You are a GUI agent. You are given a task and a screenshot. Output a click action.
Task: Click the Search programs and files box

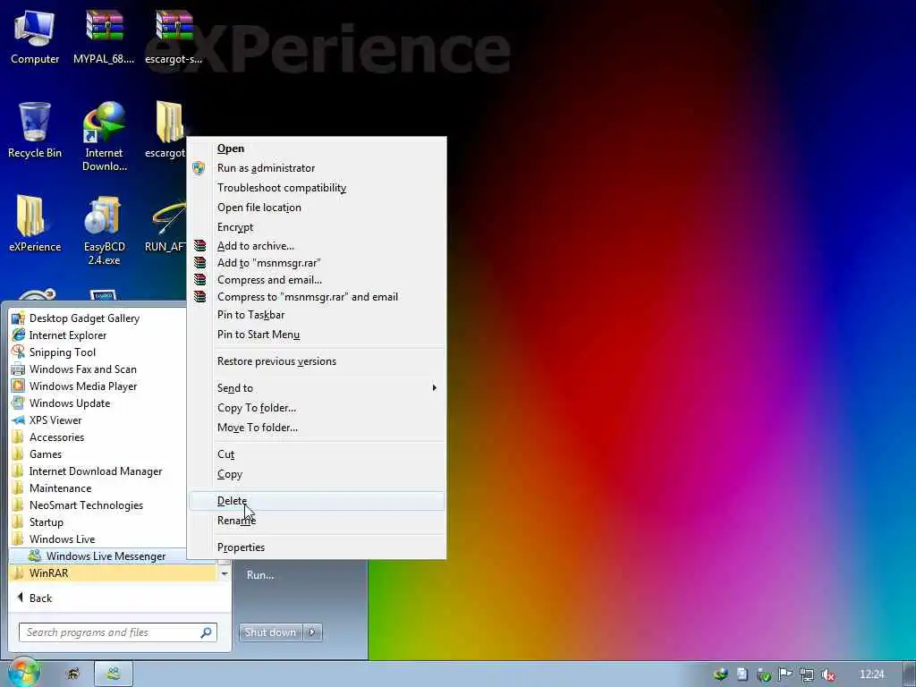pos(118,632)
